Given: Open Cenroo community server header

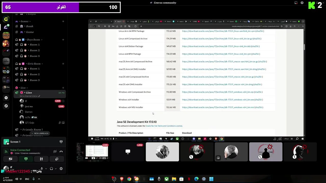Looking at the screenshot, I should click(x=163, y=3).
